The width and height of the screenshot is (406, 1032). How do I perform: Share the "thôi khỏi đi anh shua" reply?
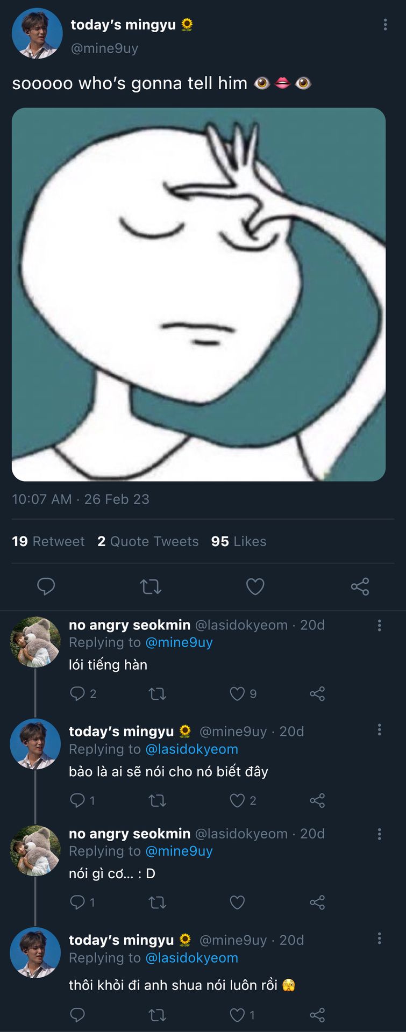click(x=317, y=1015)
